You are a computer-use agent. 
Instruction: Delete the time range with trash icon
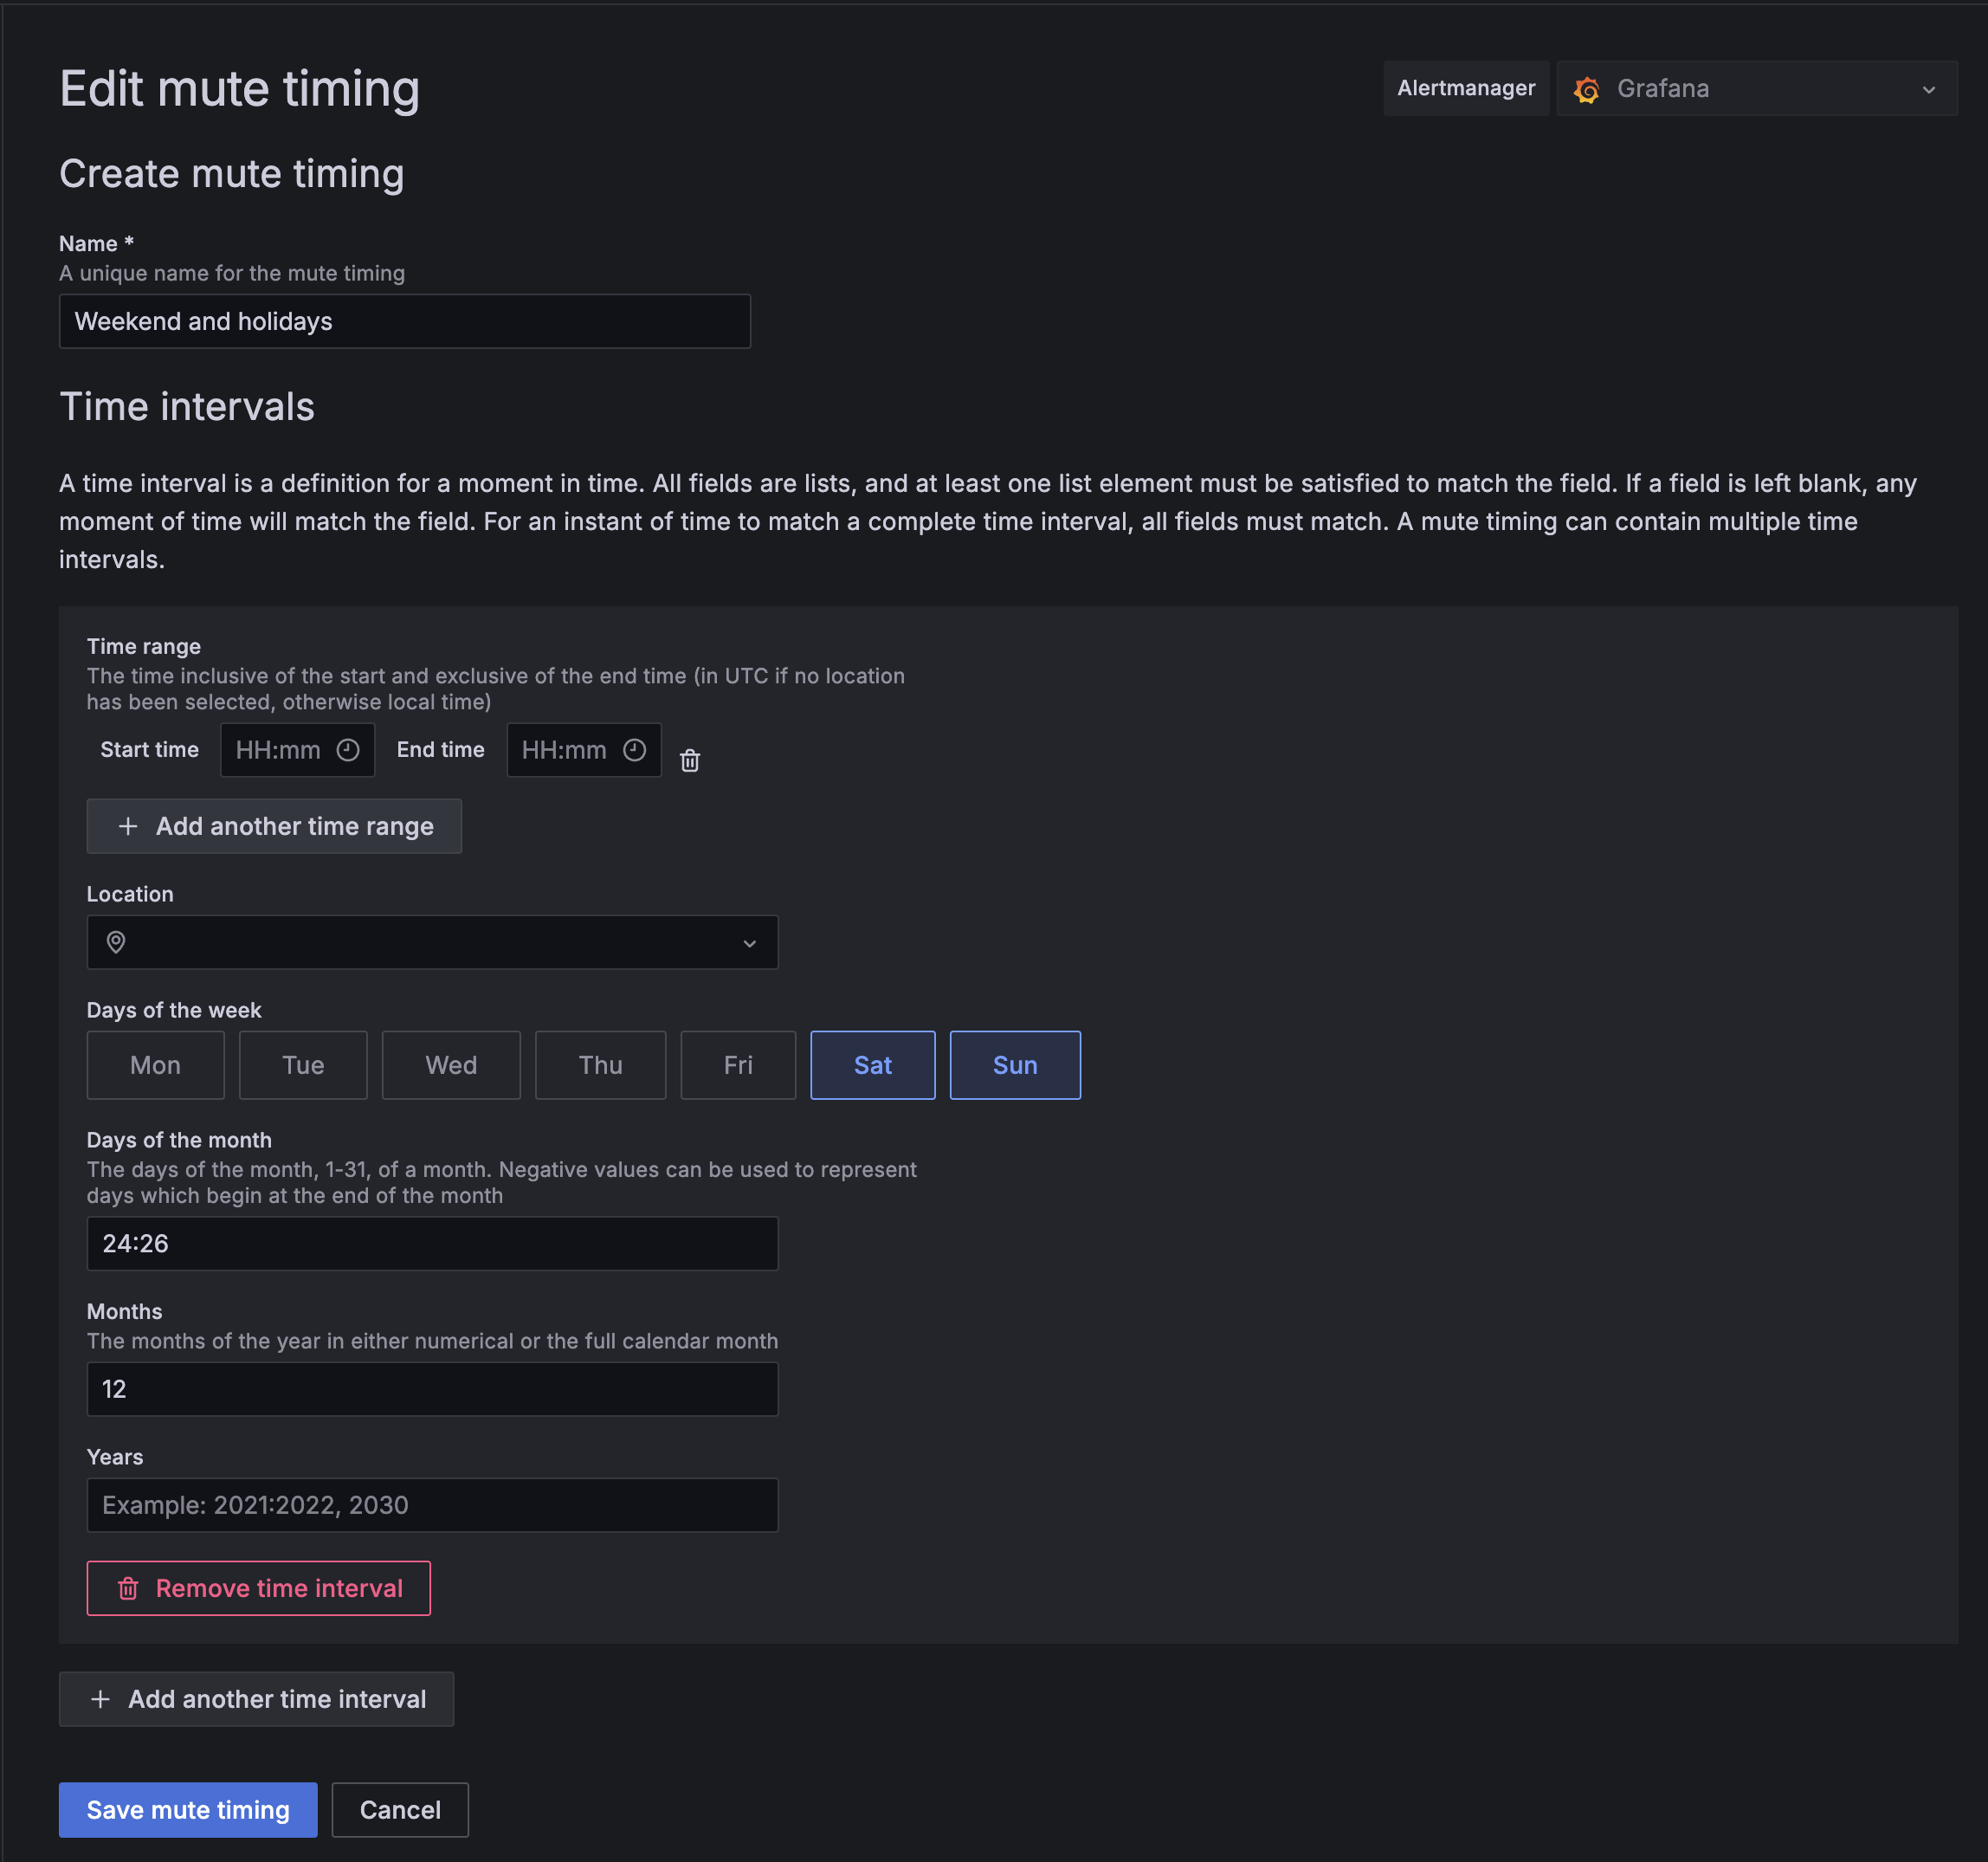click(x=689, y=761)
